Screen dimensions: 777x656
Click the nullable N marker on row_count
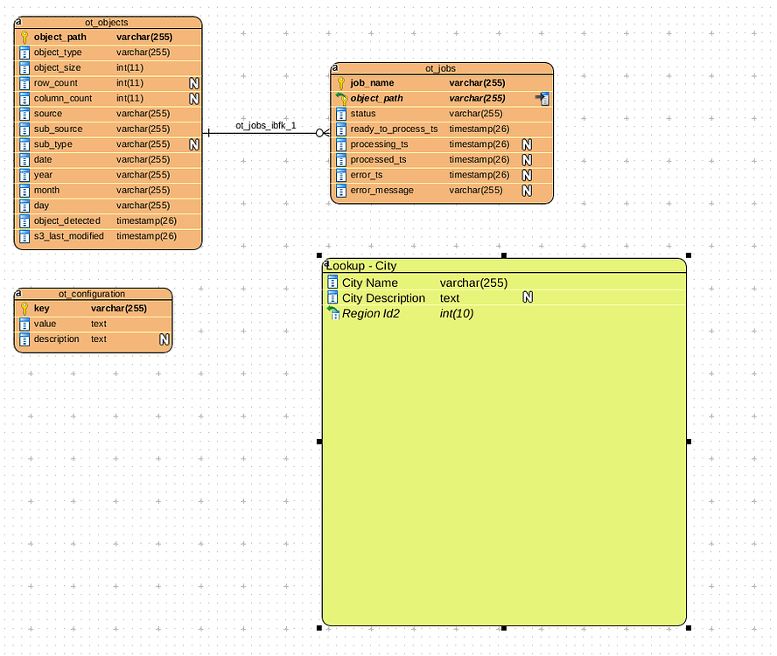click(x=194, y=83)
